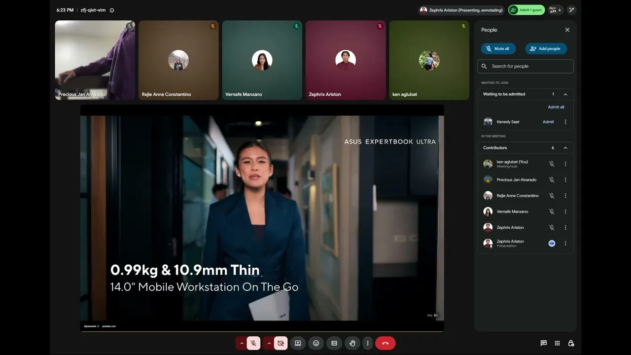The width and height of the screenshot is (631, 355).
Task: Click the muted mic icon for Vernafe Manzano
Action: click(552, 212)
